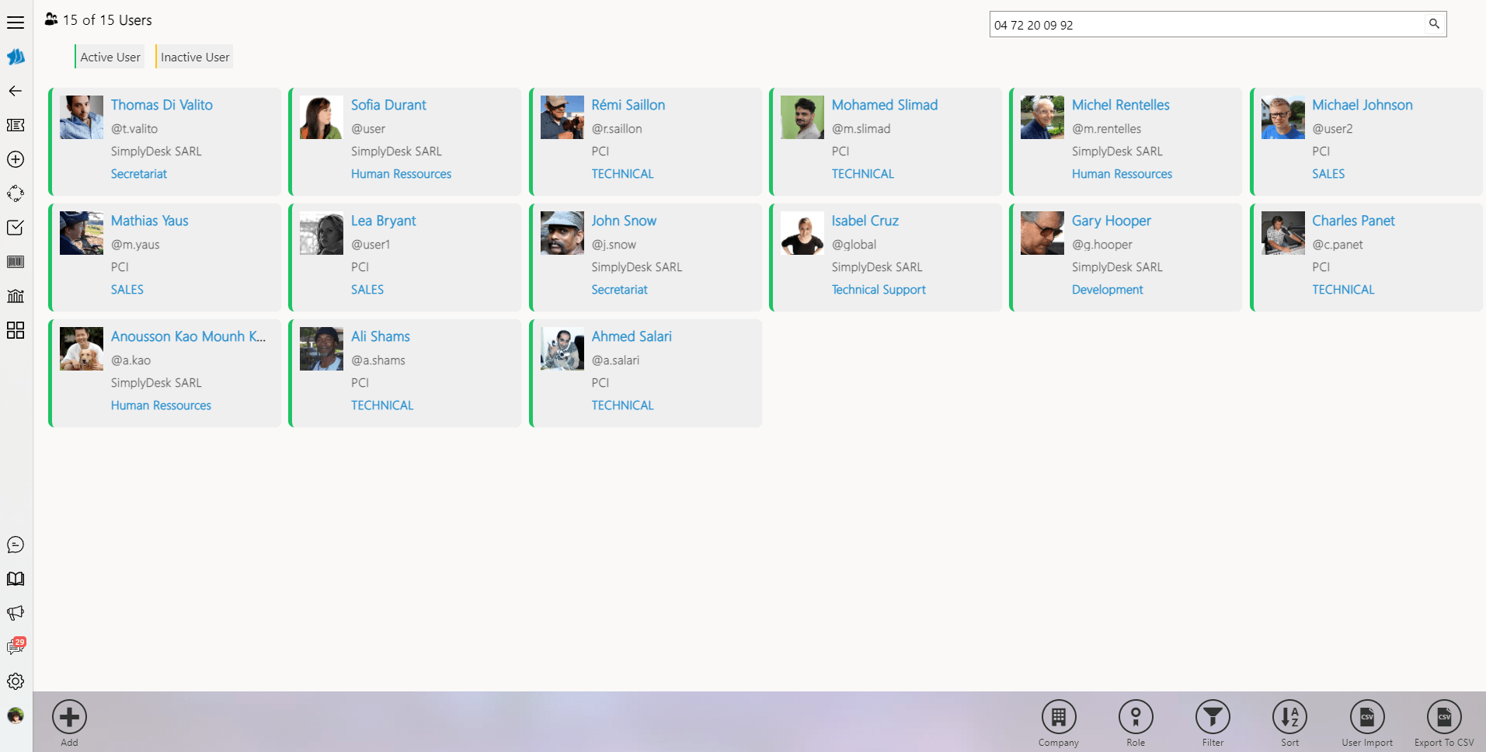This screenshot has width=1486, height=752.
Task: Open the Sort A-Z icon
Action: pos(1289,717)
